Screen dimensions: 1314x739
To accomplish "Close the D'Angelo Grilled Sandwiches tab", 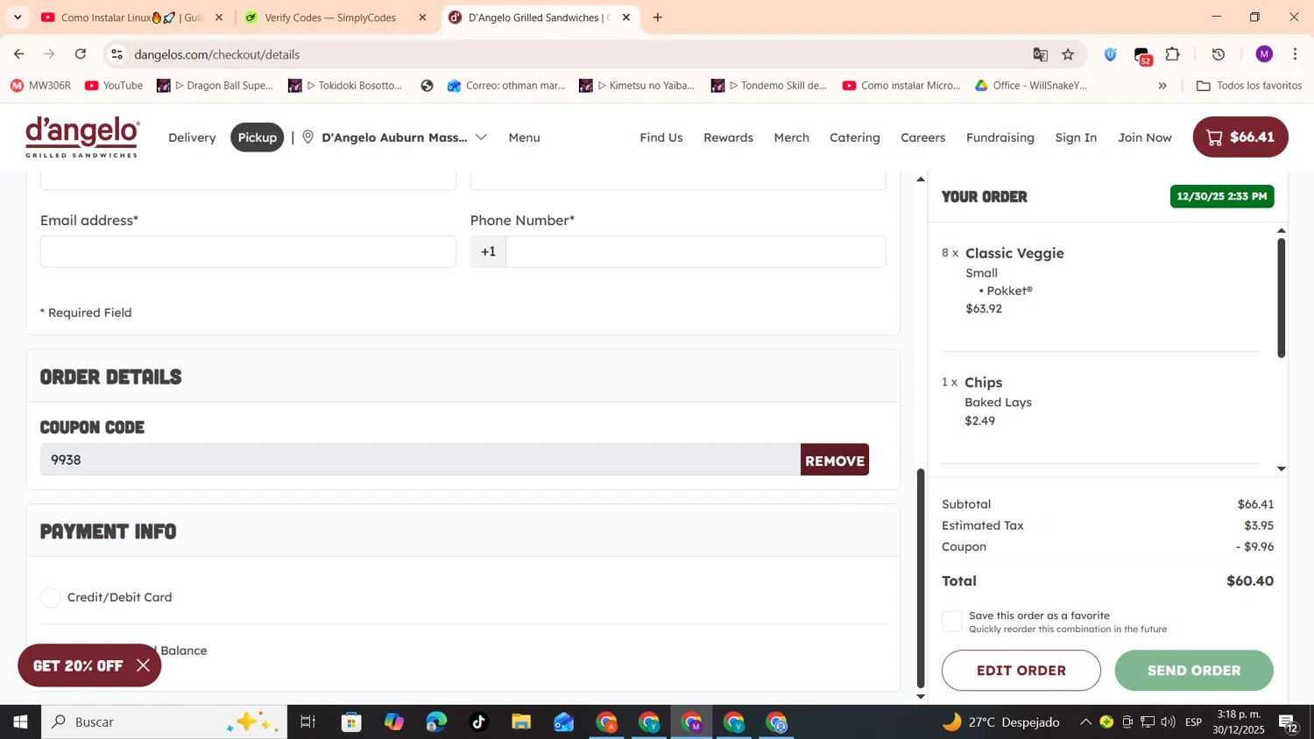I will pos(626,18).
